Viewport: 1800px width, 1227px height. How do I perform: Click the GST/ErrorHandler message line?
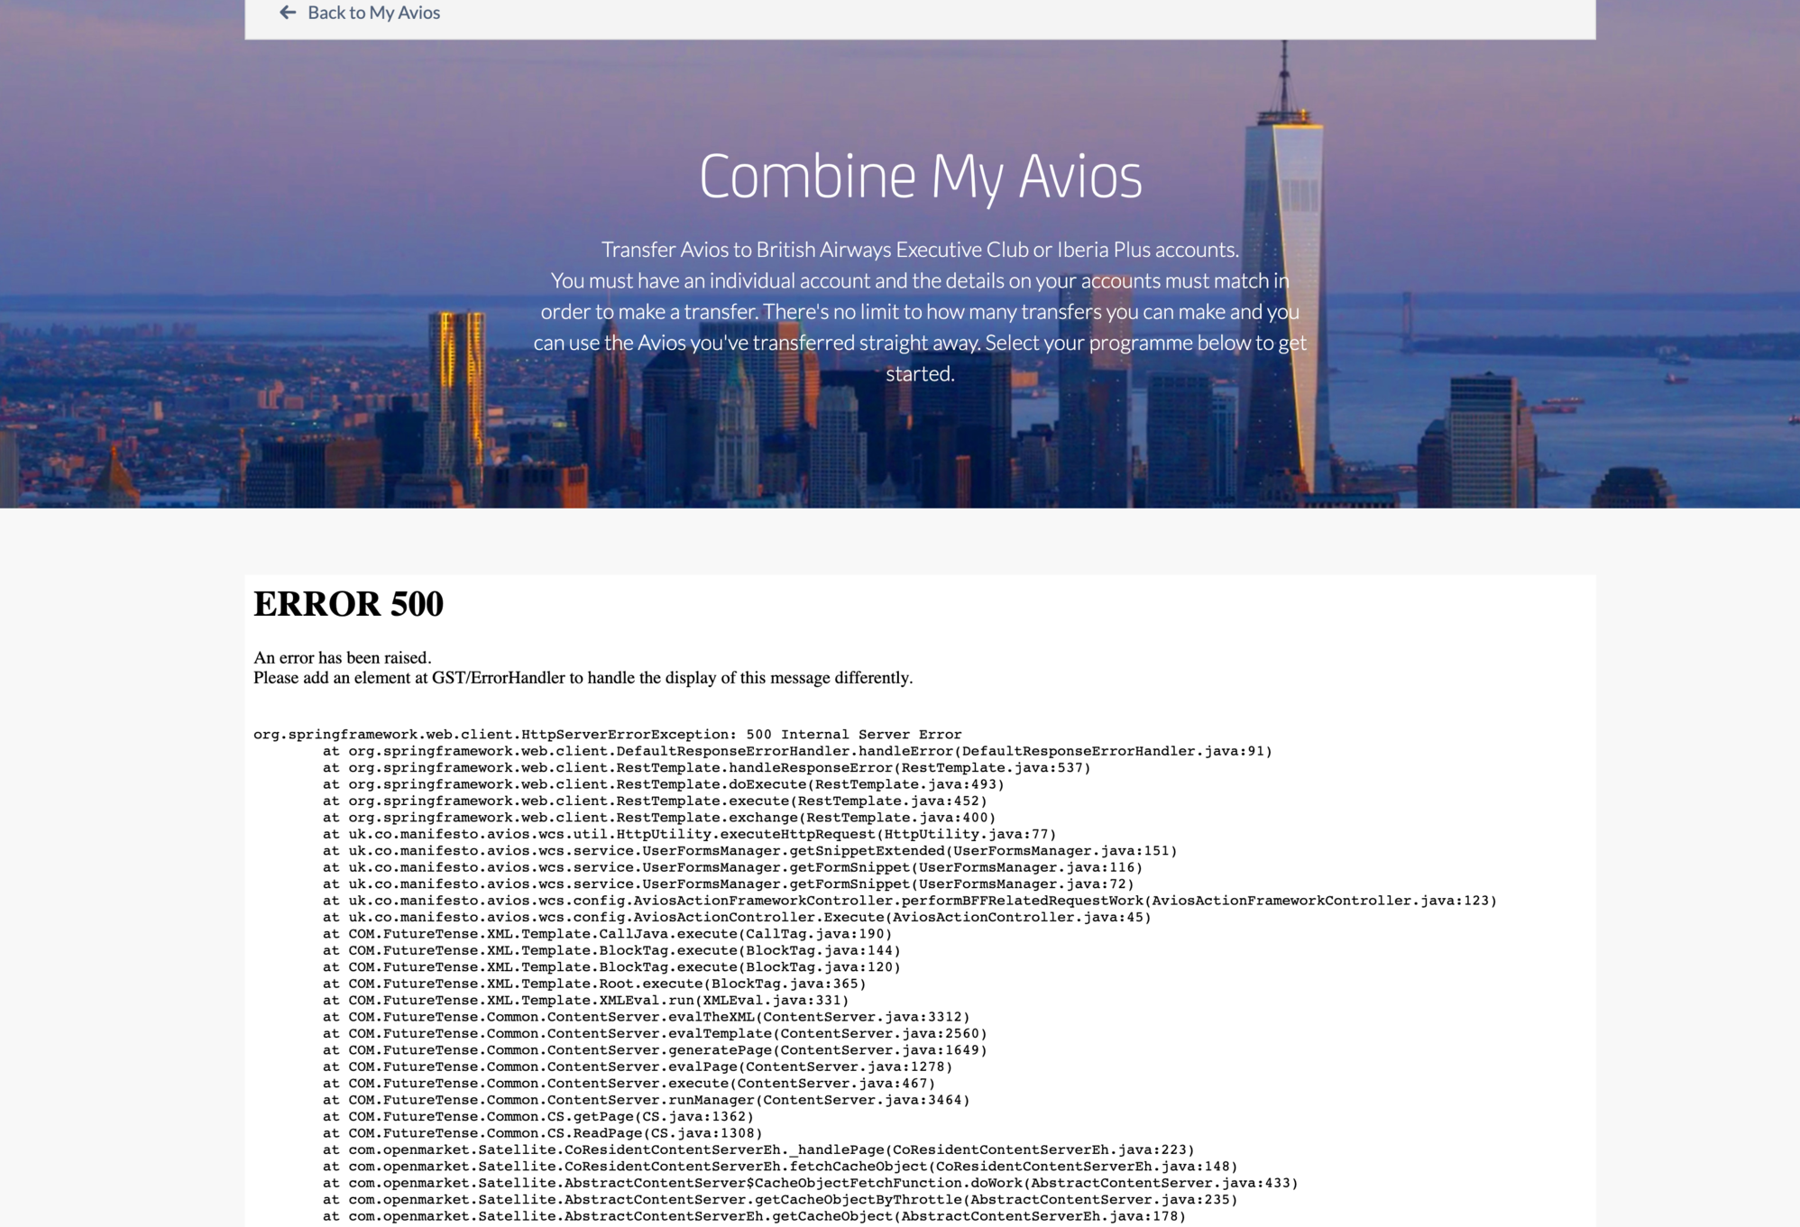click(x=583, y=678)
